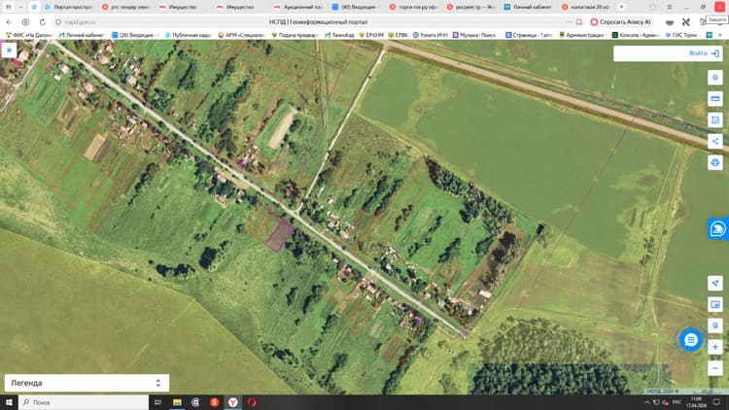
Task: Open the Публичная кадастровая bookmark
Action: tap(188, 35)
